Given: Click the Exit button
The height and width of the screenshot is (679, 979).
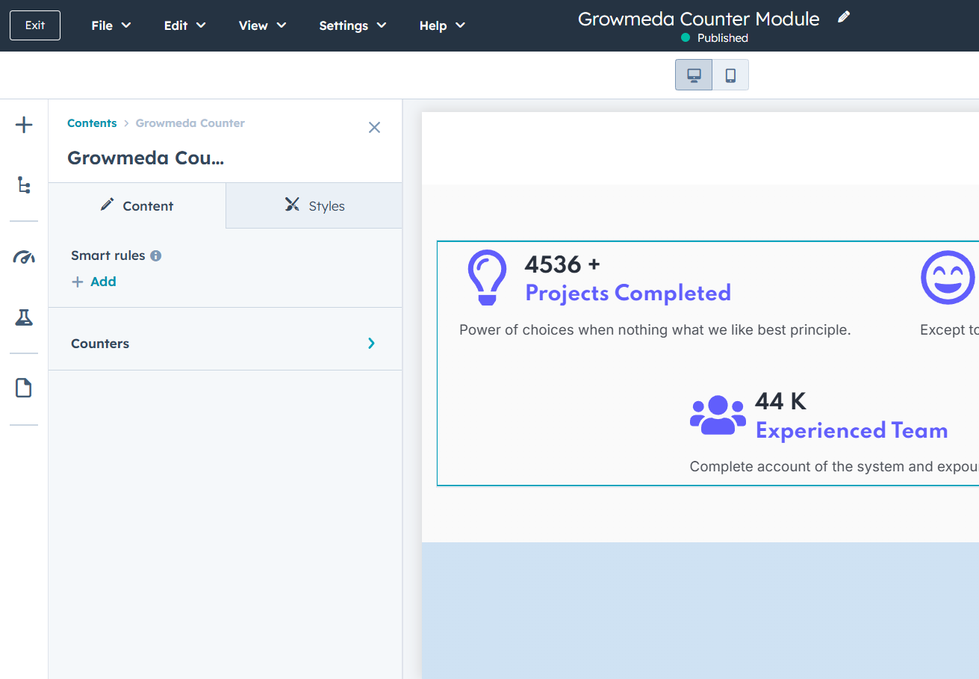Looking at the screenshot, I should click(x=35, y=25).
